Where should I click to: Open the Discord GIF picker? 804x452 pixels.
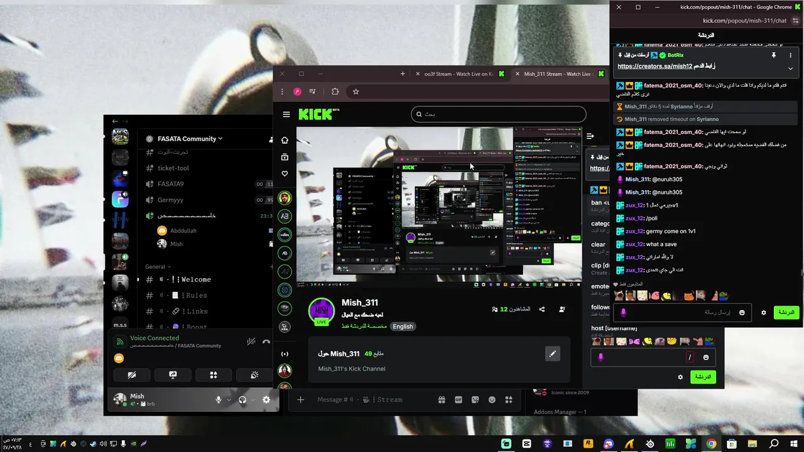[459, 400]
